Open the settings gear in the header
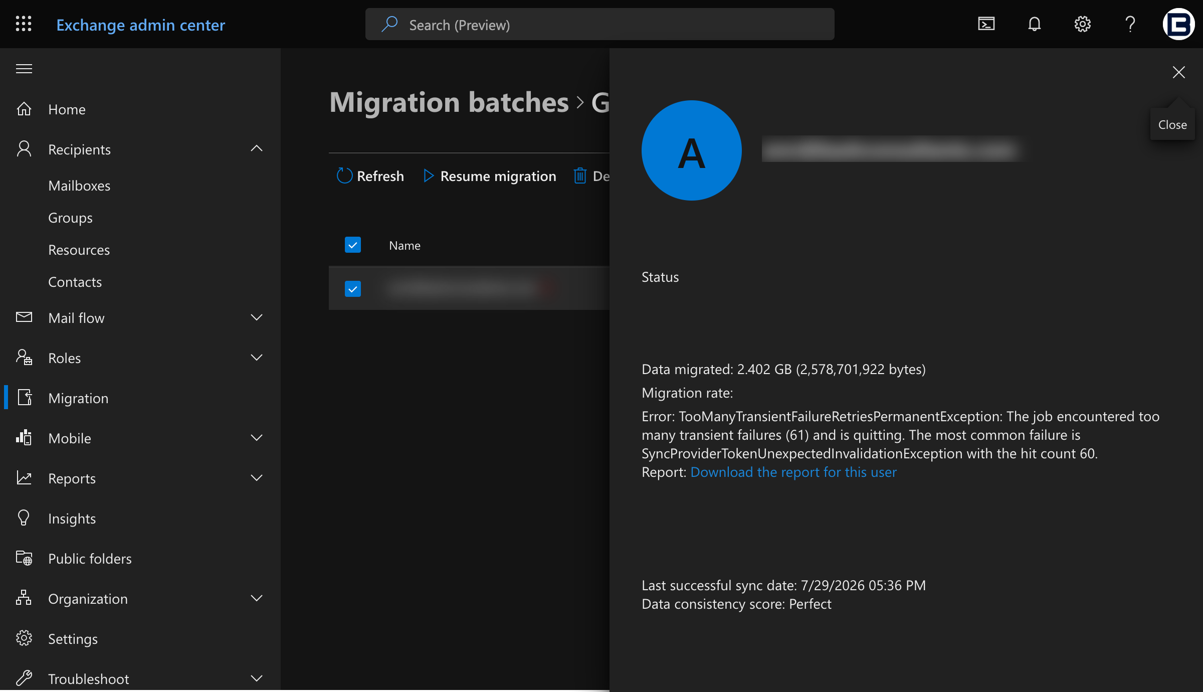 1082,24
